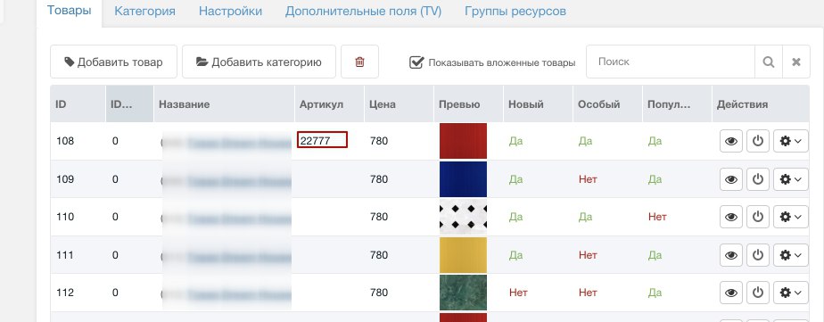Sort by the Название column header
Viewport: 824px width, 322px height.
pyautogui.click(x=224, y=104)
